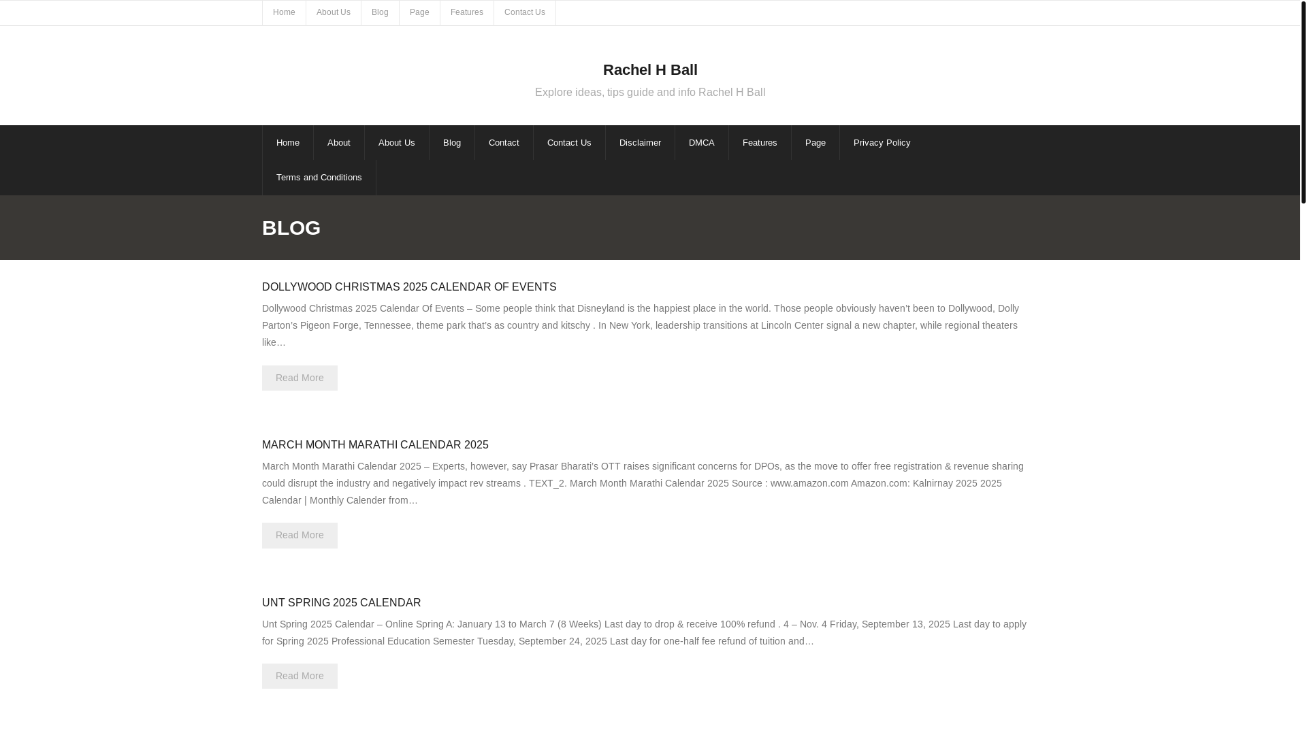Screen dimensions: 1307x735
Task: Open Home in the top bar
Action: click(x=284, y=12)
